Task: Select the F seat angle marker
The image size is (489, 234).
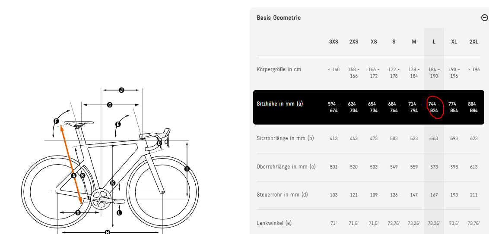Action: (56, 122)
